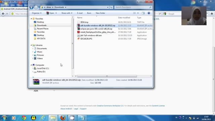Viewport: 215px width, 121px height.
Task: Launch Chrome from the taskbar
Action: point(24,118)
